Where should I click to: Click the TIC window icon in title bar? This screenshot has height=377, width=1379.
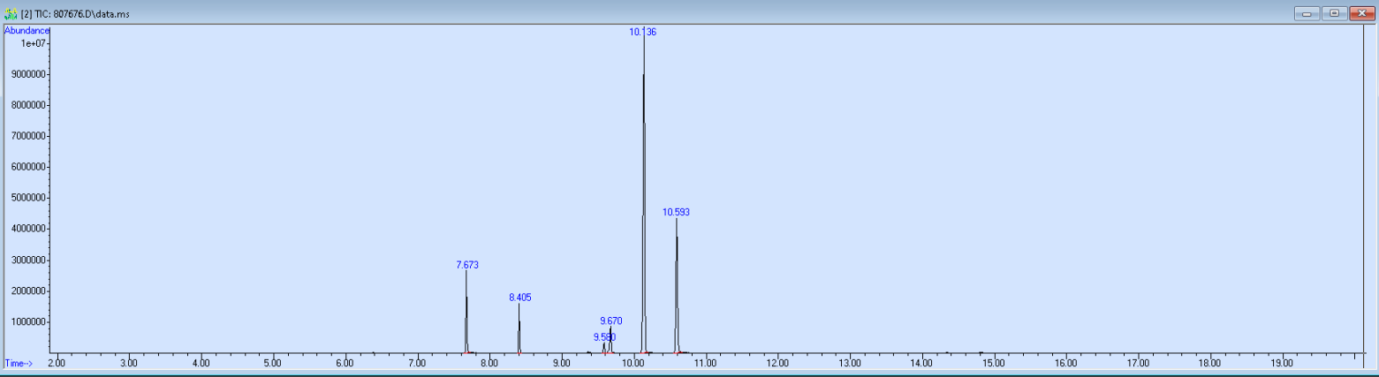point(11,13)
